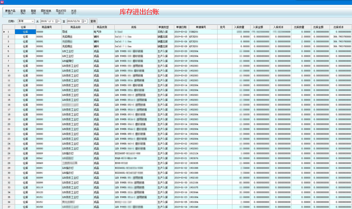Close the ledger with 关闭 (F7)

coord(74,12)
